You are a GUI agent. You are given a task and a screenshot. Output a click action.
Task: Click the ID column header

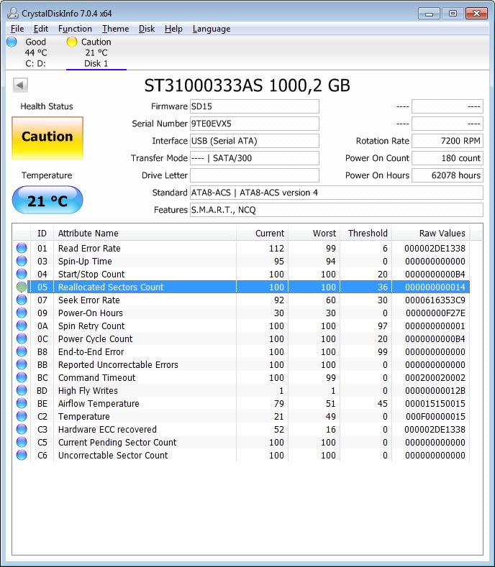click(42, 234)
